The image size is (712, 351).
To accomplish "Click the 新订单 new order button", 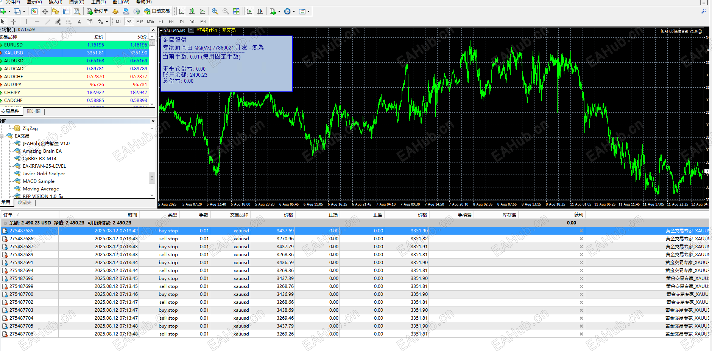I will tap(97, 11).
